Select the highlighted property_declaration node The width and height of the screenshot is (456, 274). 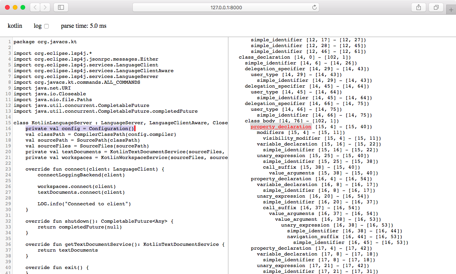280,127
